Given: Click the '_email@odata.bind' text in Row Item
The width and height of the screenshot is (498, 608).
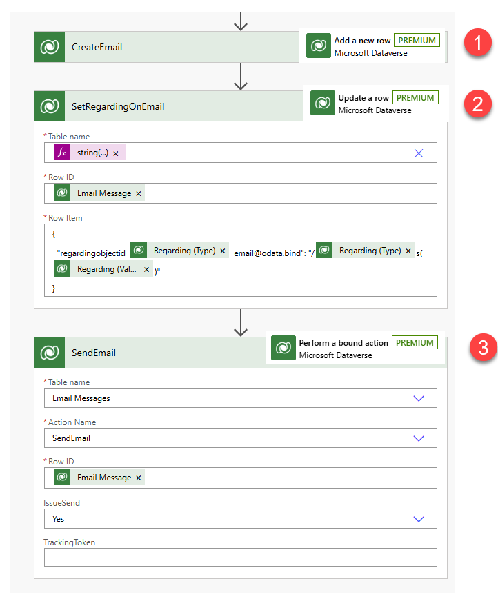Looking at the screenshot, I should tap(266, 253).
